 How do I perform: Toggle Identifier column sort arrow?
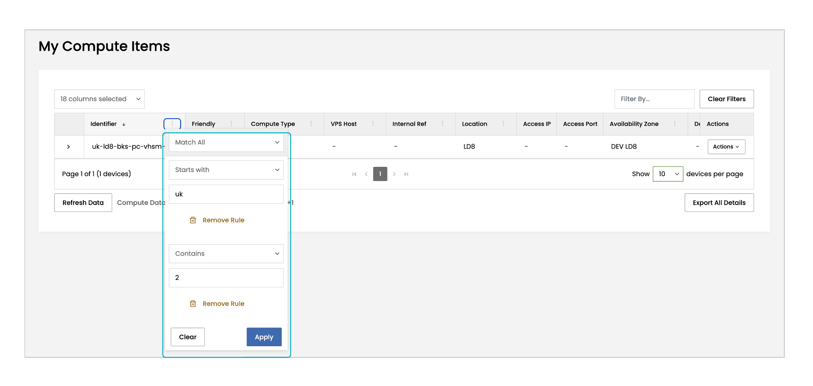coord(124,124)
